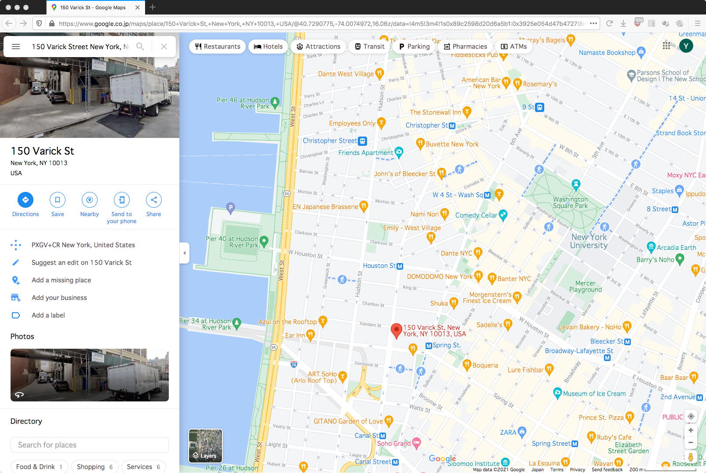Collapse the side panel
Screen dimensions: 706x473
(x=185, y=253)
